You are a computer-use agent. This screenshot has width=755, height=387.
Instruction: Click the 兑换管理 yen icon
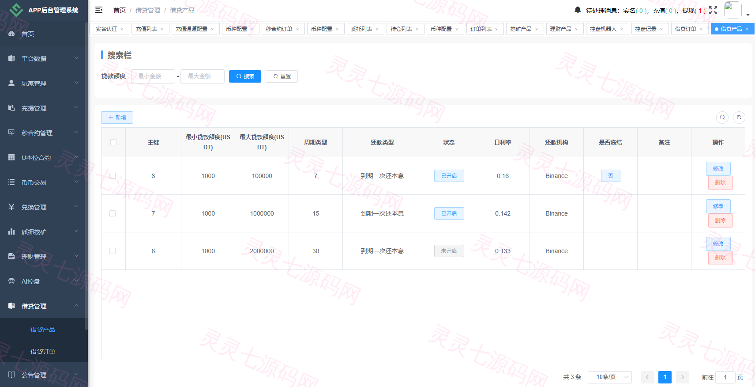coord(11,207)
